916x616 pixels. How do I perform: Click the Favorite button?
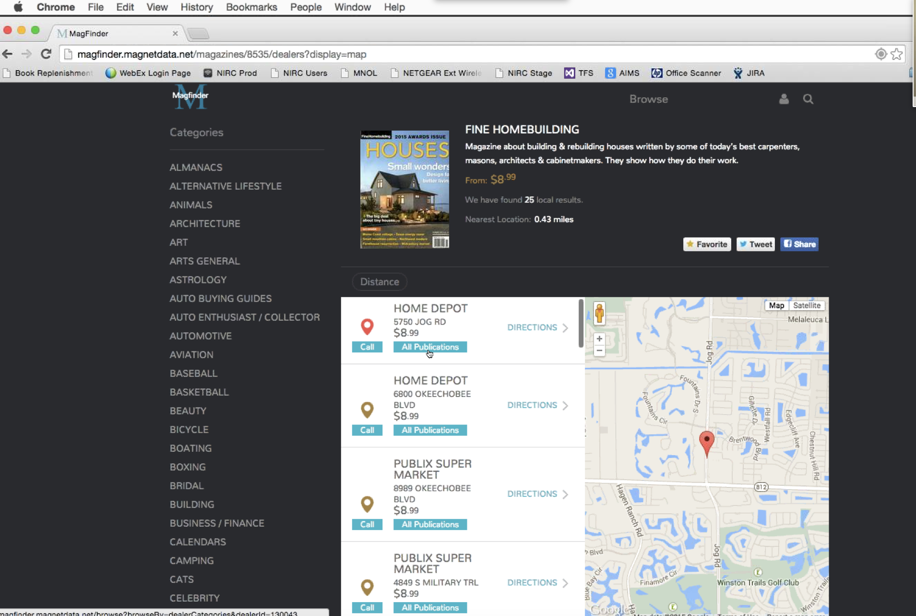(707, 244)
